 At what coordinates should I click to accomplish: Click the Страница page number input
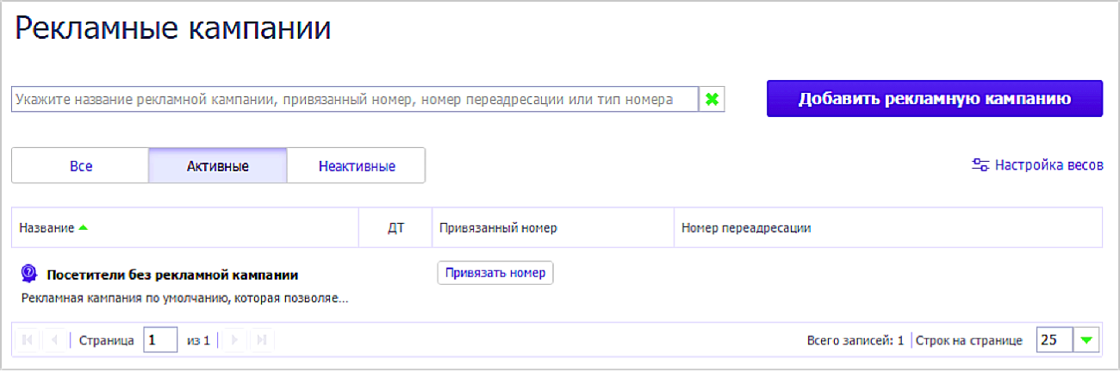click(x=160, y=340)
